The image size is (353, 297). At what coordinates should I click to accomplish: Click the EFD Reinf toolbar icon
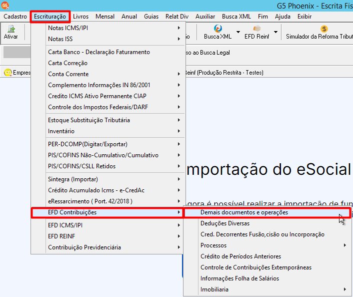point(256,29)
